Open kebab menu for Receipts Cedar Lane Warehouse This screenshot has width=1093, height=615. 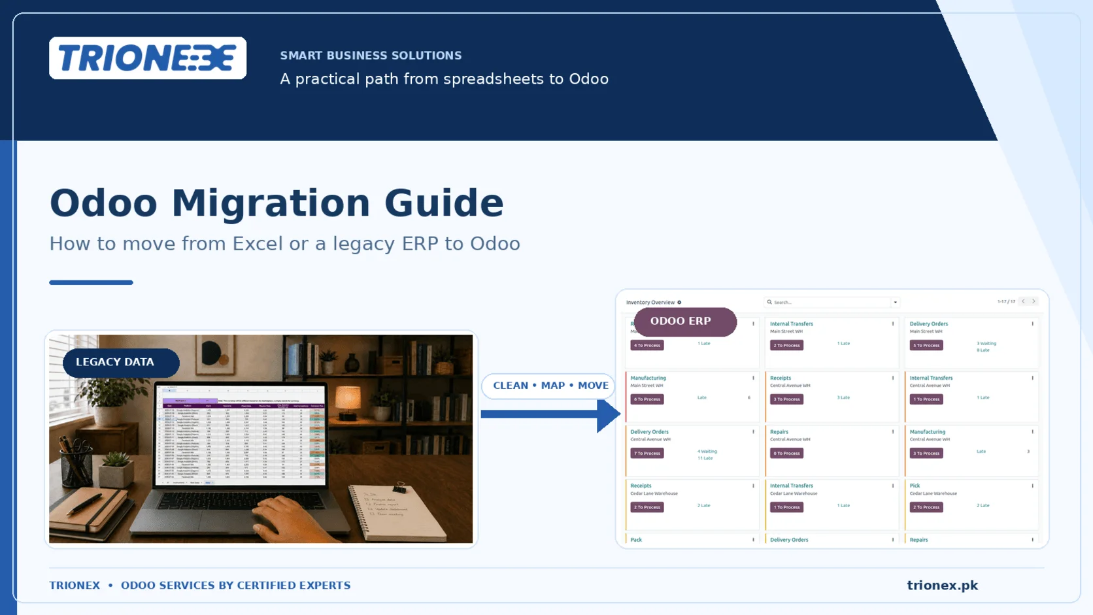pos(753,486)
